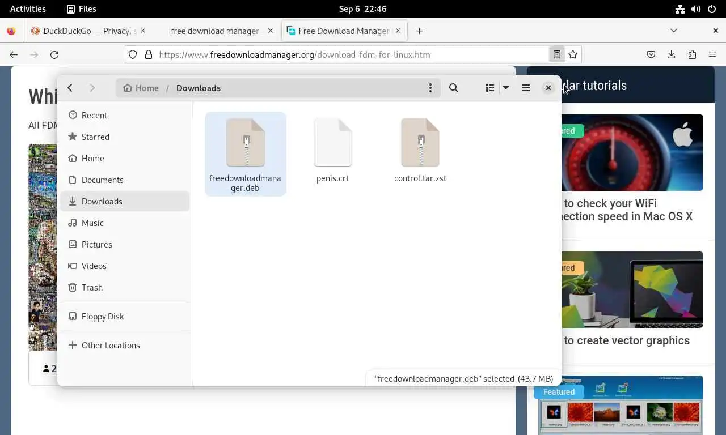Open Recent in Files sidebar
The image size is (726, 435).
(125, 115)
